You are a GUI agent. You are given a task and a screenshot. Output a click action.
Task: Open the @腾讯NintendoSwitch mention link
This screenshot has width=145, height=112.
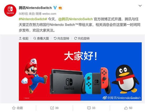[75, 19]
